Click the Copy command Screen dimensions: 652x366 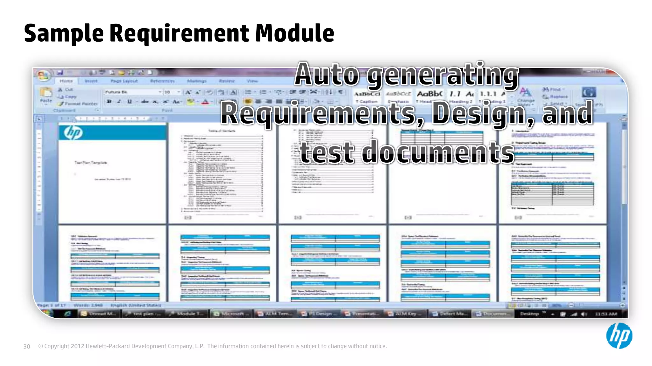[67, 97]
